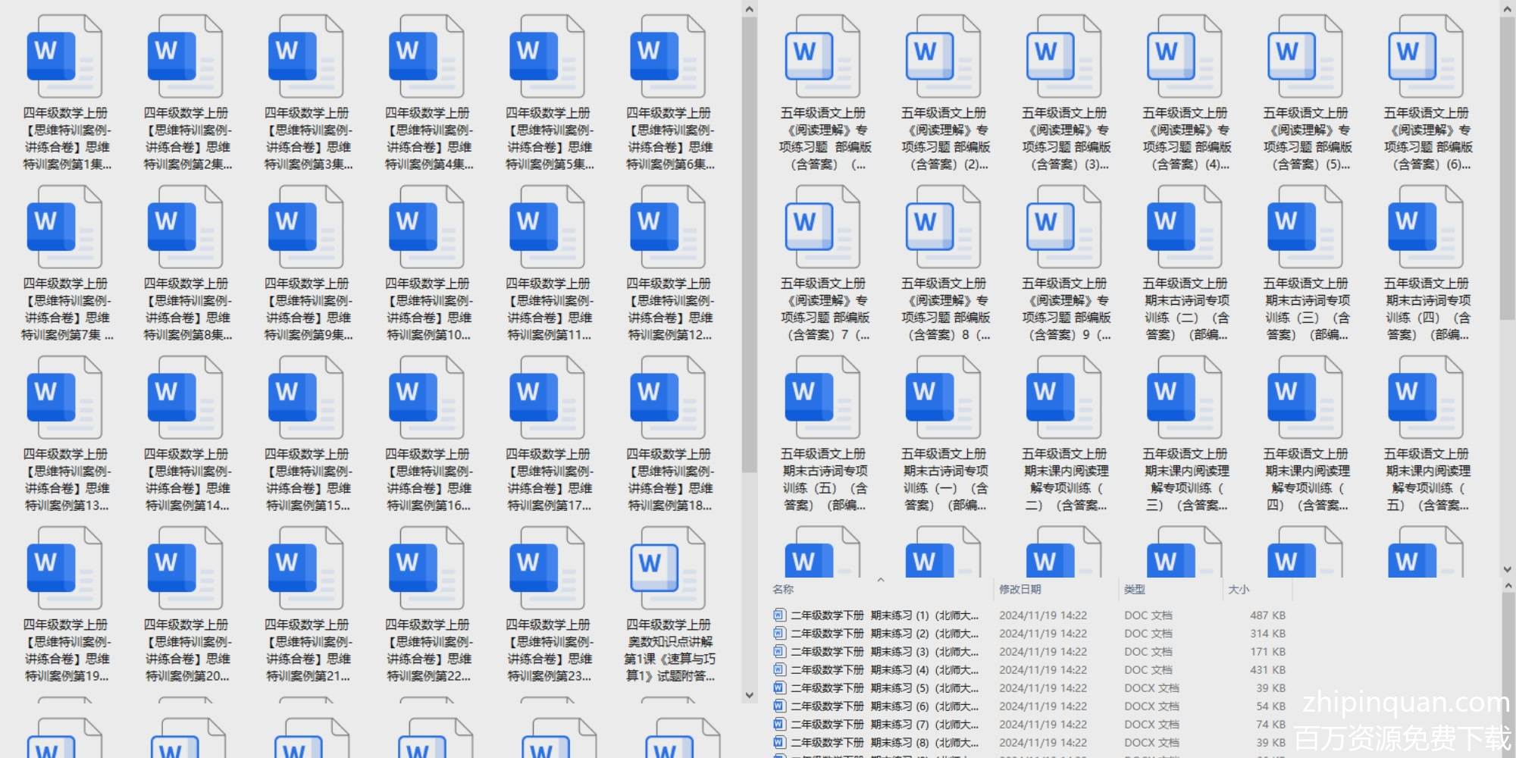Click the file name 期末古诗词专项训练（一）
This screenshot has height=758, width=1516.
(945, 480)
